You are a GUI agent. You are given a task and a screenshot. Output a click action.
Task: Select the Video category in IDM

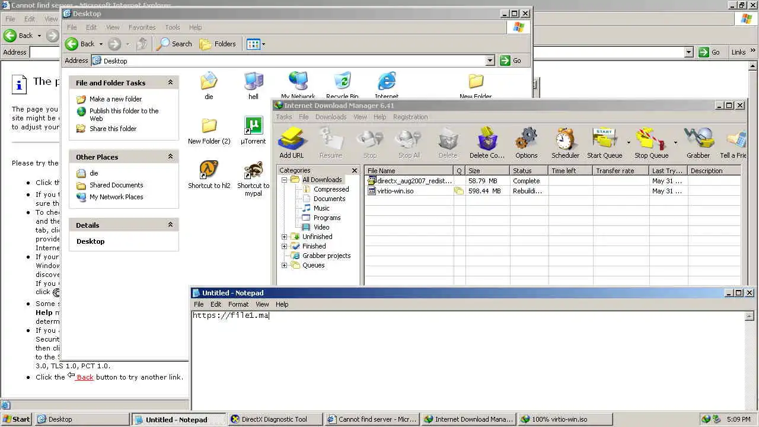[x=321, y=227]
